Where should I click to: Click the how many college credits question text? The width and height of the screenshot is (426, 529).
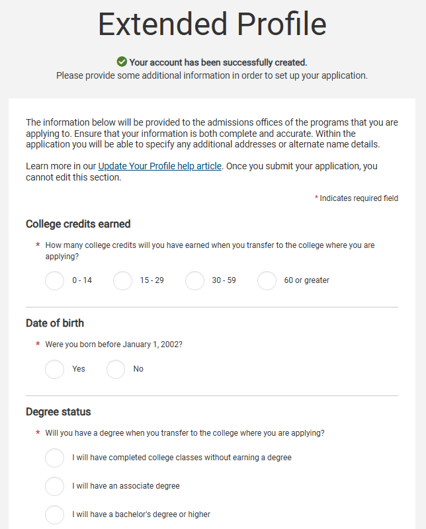210,250
